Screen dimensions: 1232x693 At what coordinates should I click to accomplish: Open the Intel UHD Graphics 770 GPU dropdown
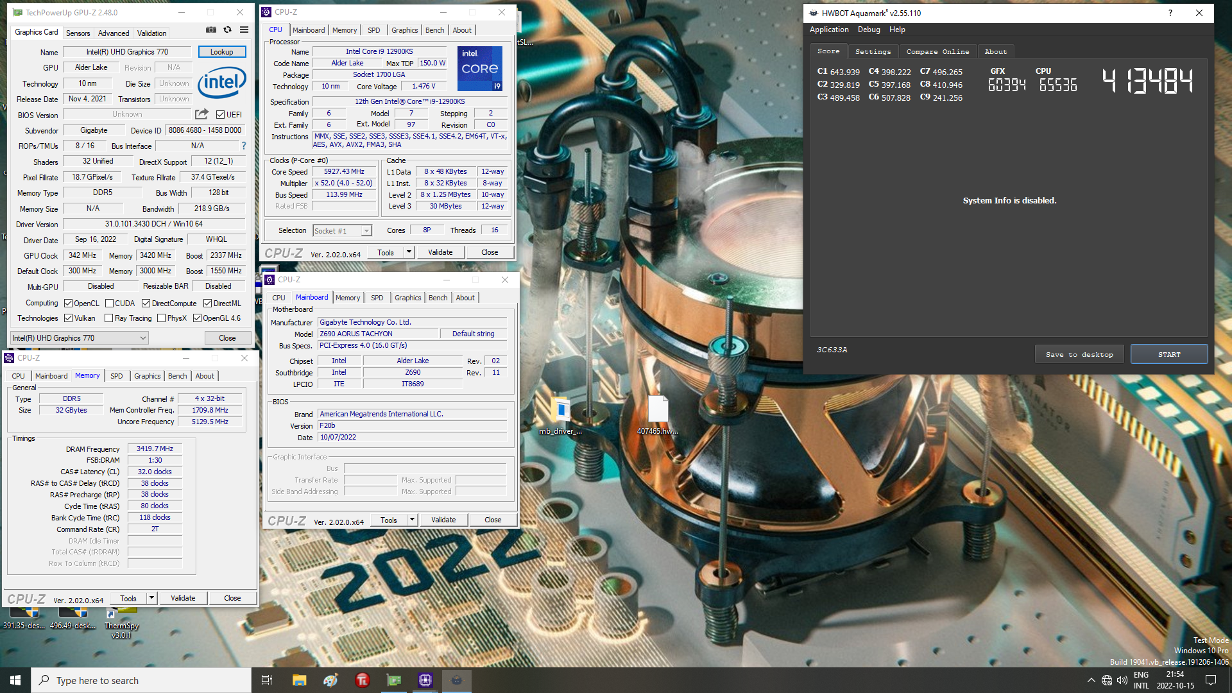tap(80, 338)
